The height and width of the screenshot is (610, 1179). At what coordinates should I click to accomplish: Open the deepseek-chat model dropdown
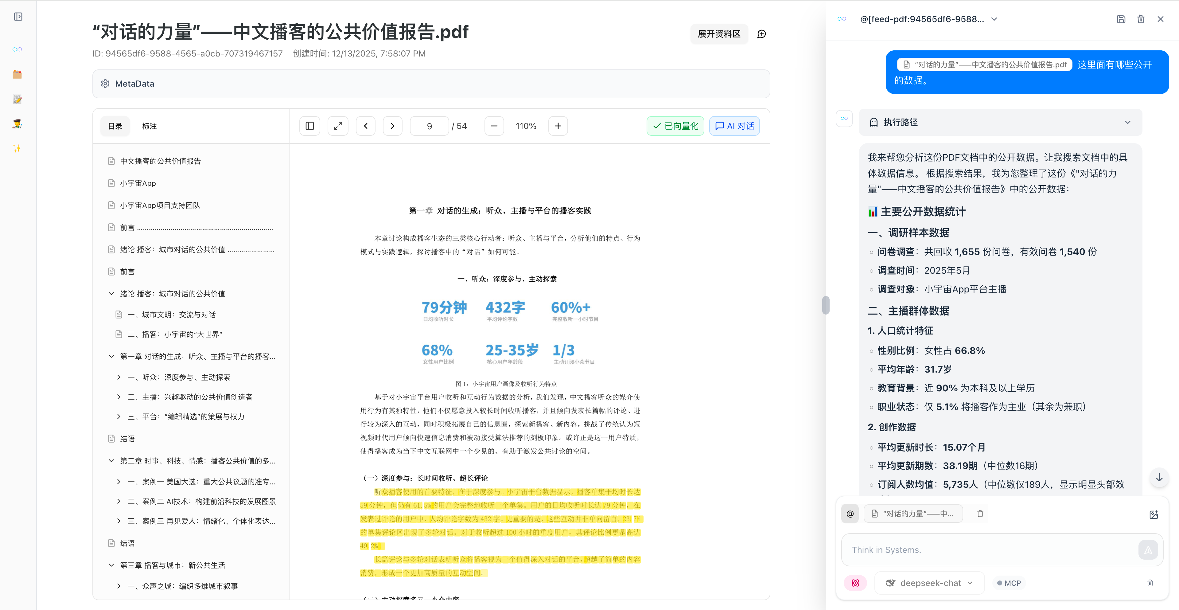pos(929,583)
